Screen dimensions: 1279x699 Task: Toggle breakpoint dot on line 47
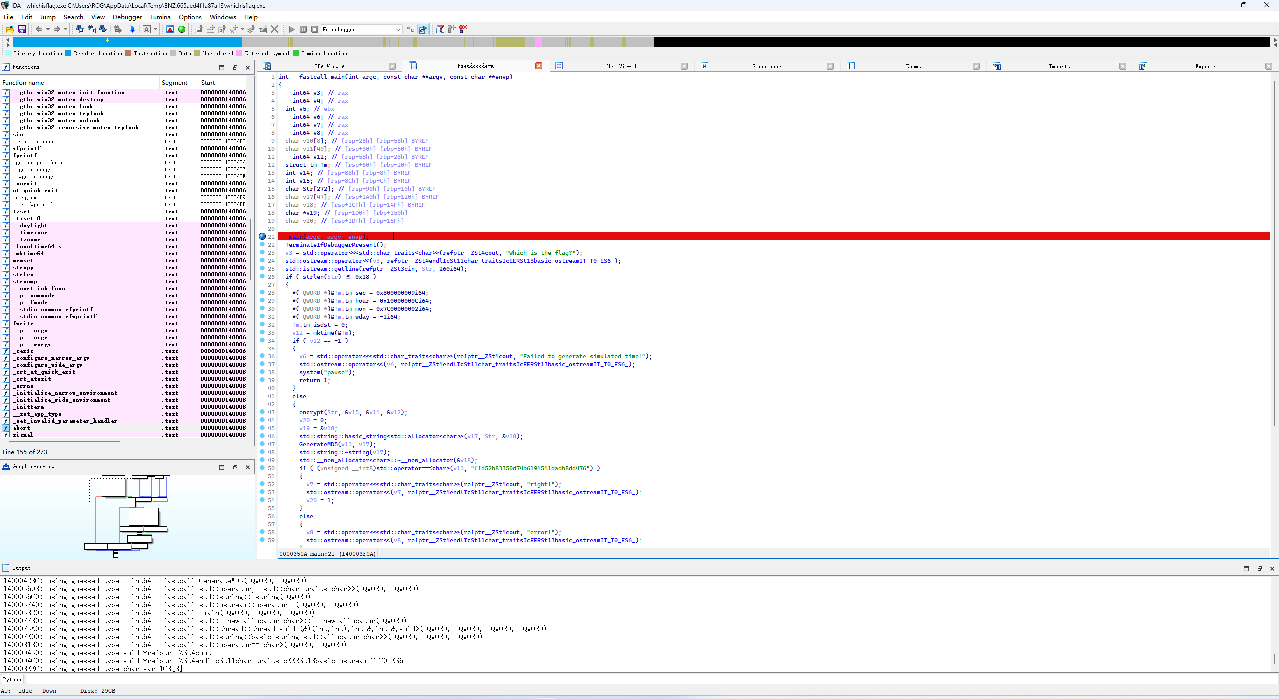click(262, 444)
